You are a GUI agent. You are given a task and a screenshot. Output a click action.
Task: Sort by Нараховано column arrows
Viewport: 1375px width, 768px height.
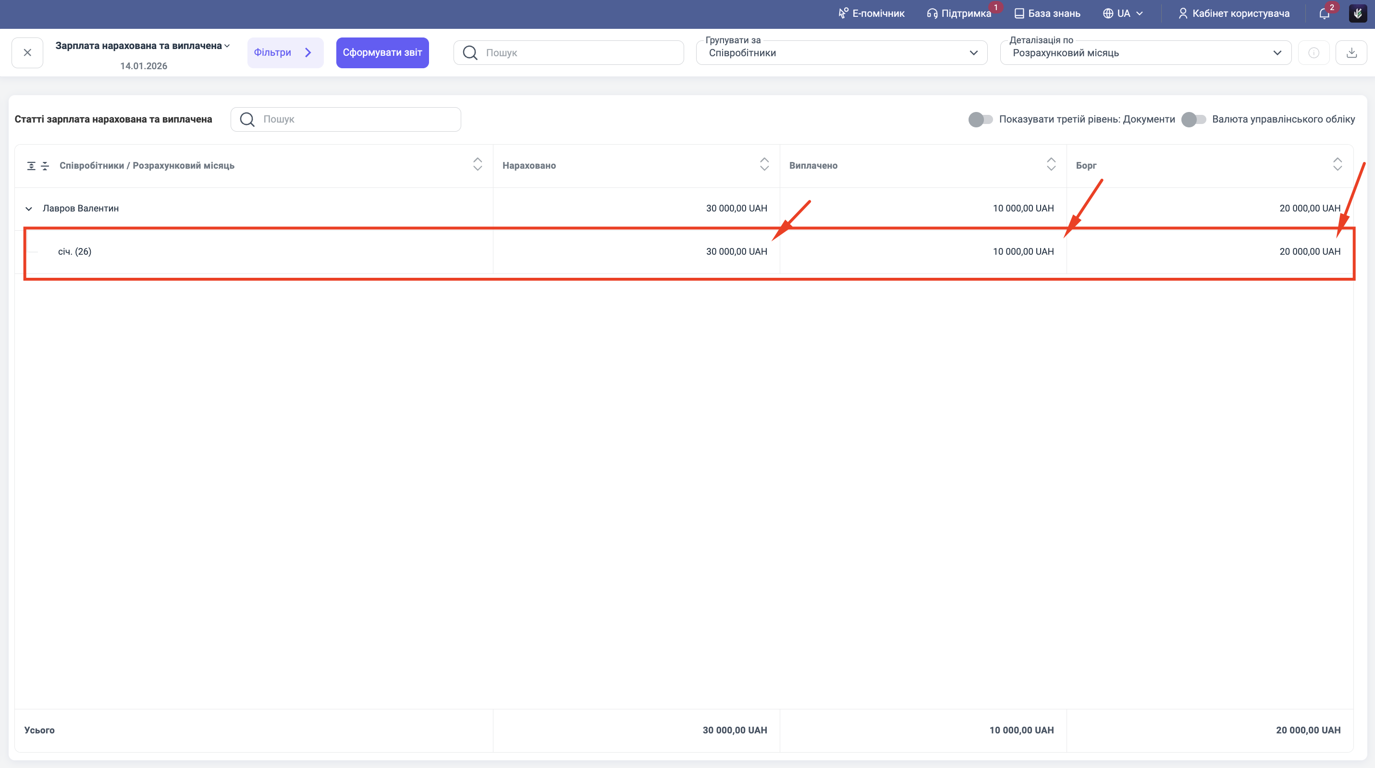(764, 164)
